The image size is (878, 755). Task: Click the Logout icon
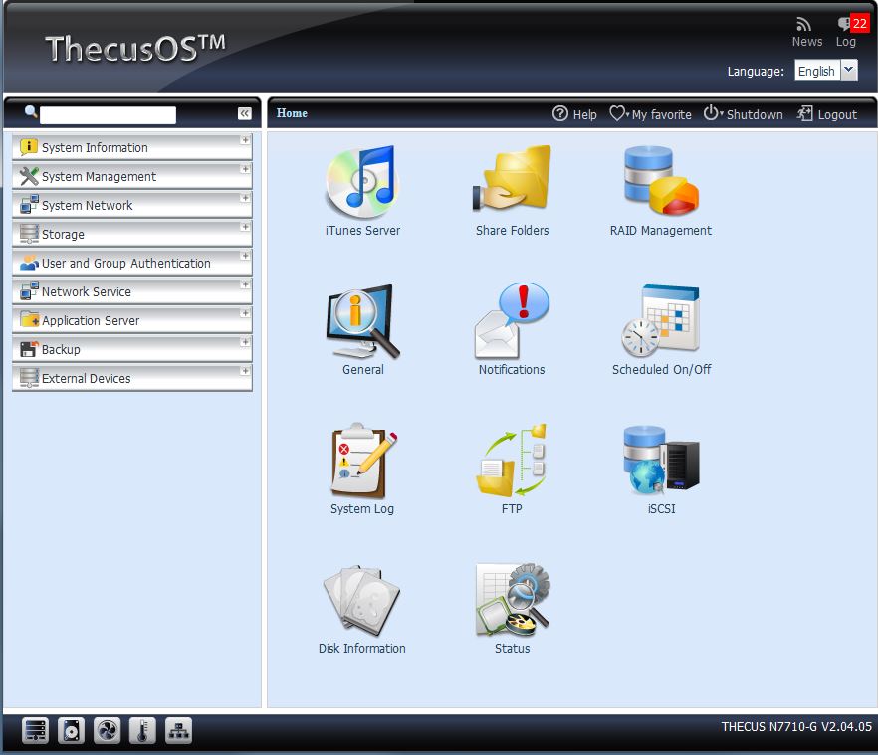pos(804,113)
